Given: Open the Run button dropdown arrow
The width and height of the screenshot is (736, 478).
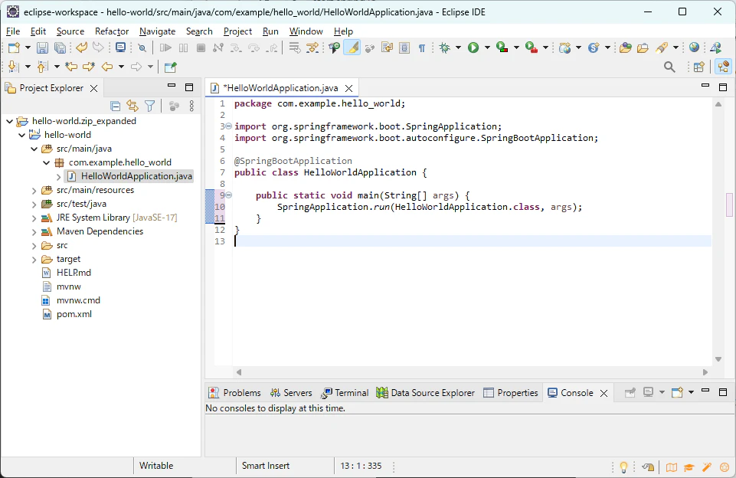Looking at the screenshot, I should (487, 48).
